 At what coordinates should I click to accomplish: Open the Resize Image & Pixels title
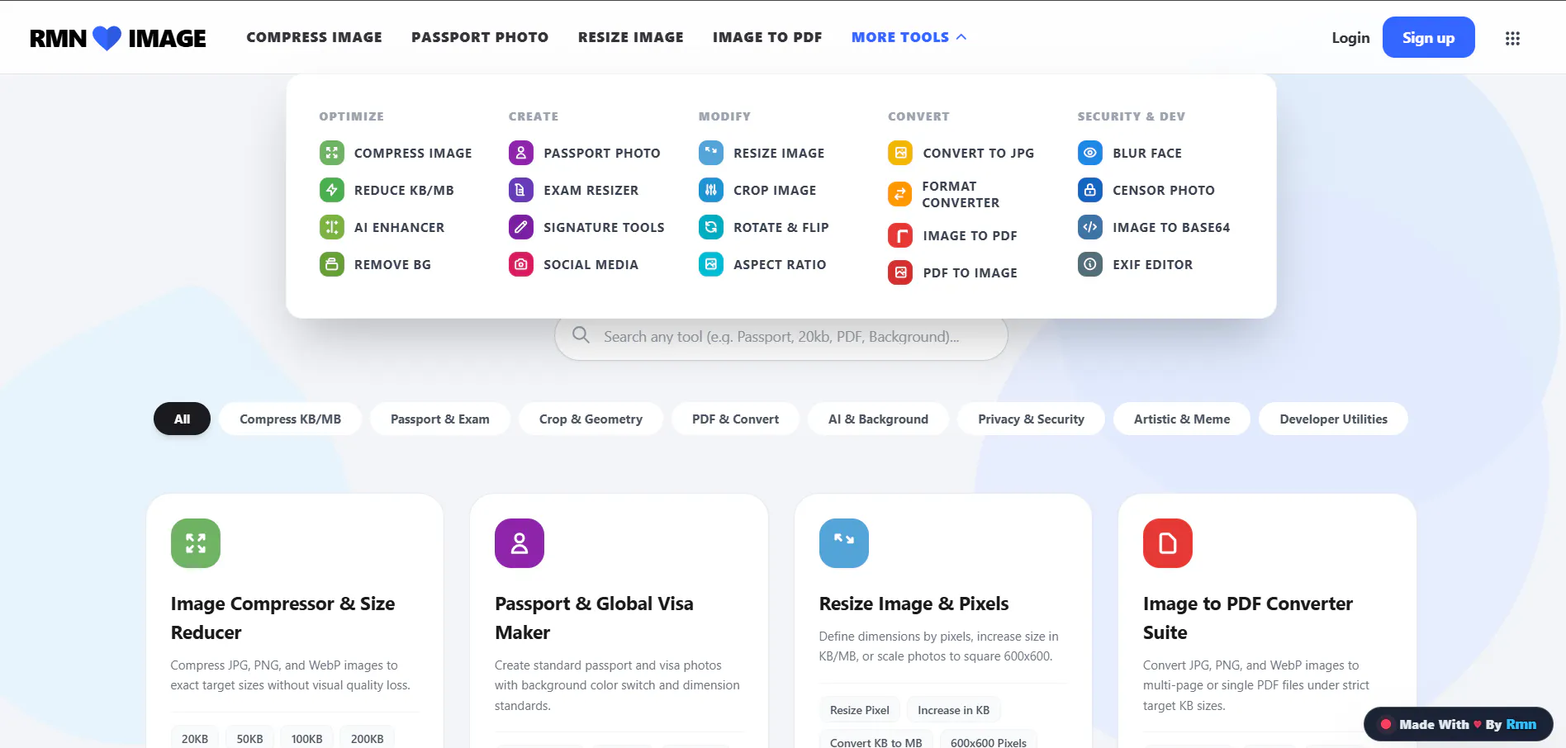913,604
